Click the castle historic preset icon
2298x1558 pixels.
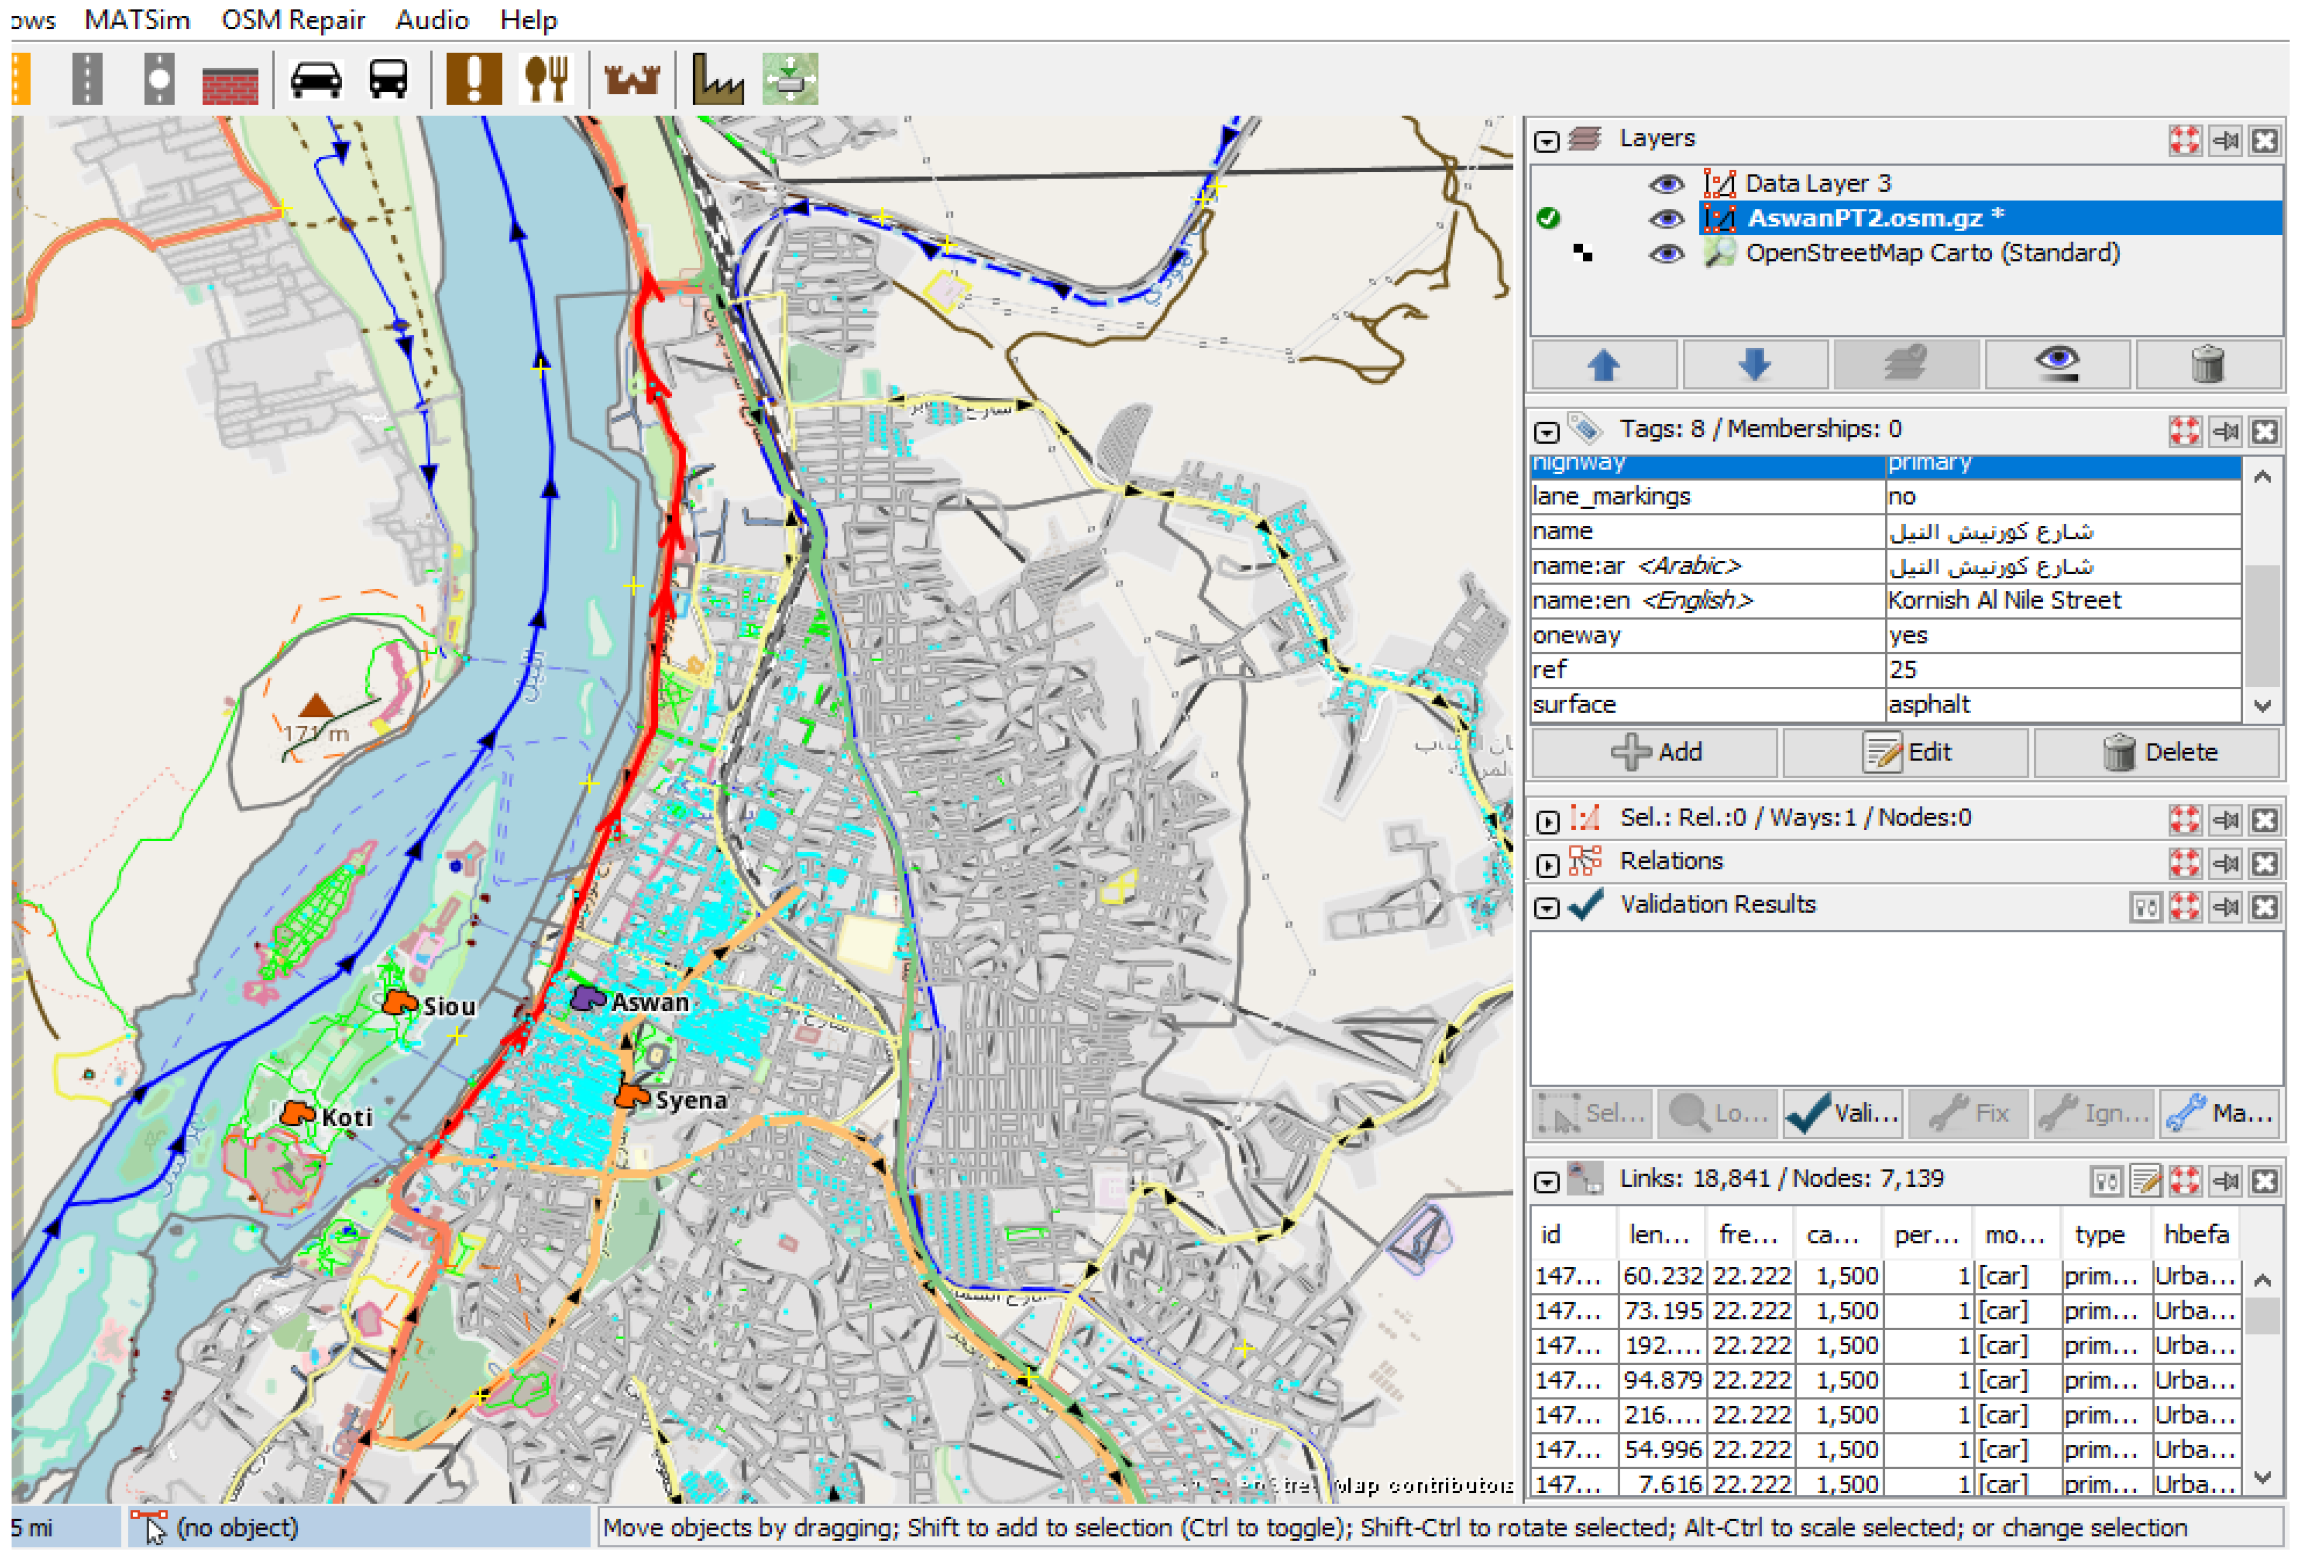coord(632,79)
